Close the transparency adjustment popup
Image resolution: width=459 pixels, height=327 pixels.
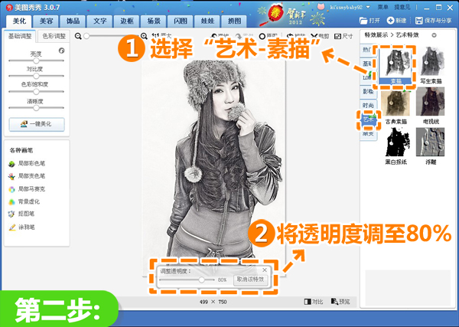pyautogui.click(x=265, y=270)
